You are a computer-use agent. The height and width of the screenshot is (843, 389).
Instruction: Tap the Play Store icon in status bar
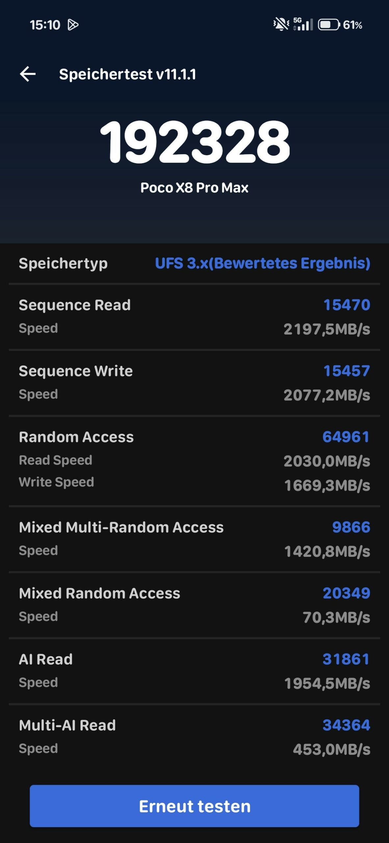click(x=73, y=25)
